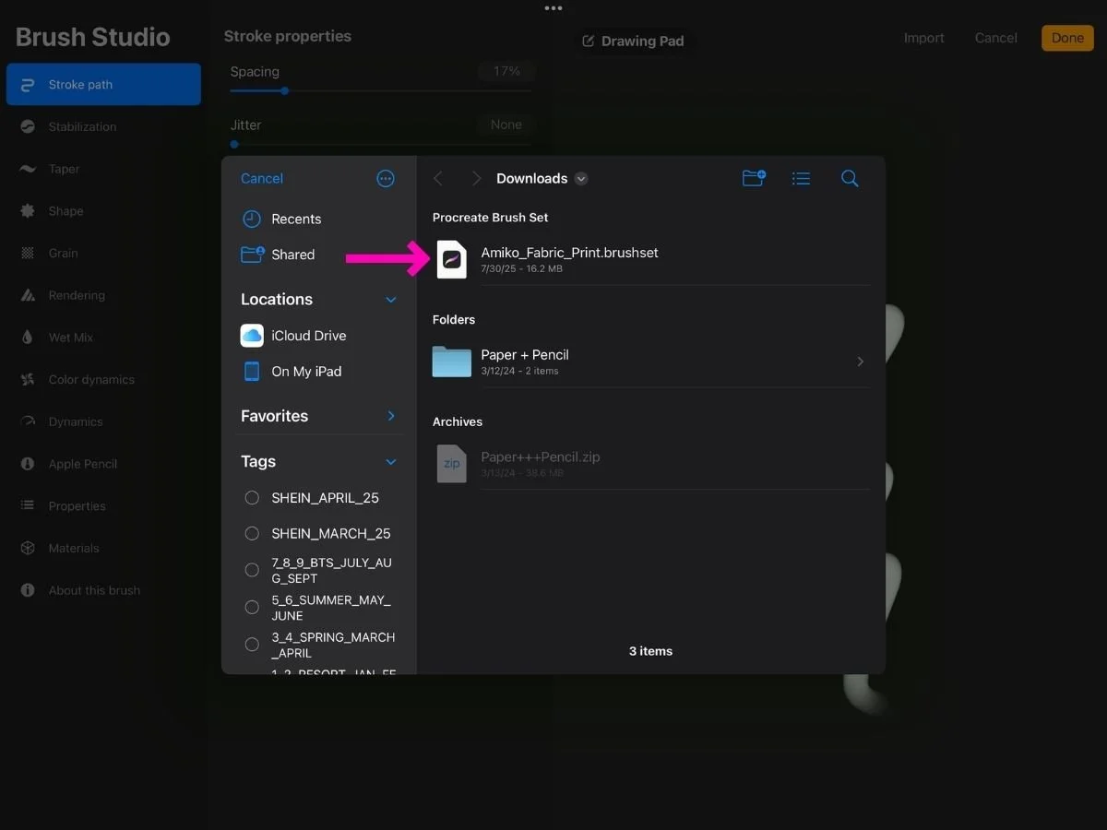
Task: Open Amiko_Fabric_Print.brushset file icon
Action: pyautogui.click(x=452, y=259)
